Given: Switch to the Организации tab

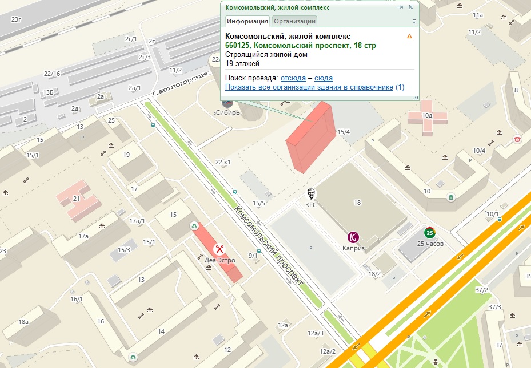Looking at the screenshot, I should click(x=294, y=21).
